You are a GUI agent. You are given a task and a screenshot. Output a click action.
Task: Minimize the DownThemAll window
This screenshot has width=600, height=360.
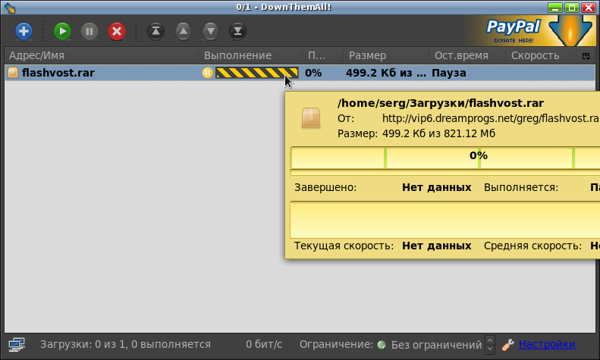coord(554,8)
